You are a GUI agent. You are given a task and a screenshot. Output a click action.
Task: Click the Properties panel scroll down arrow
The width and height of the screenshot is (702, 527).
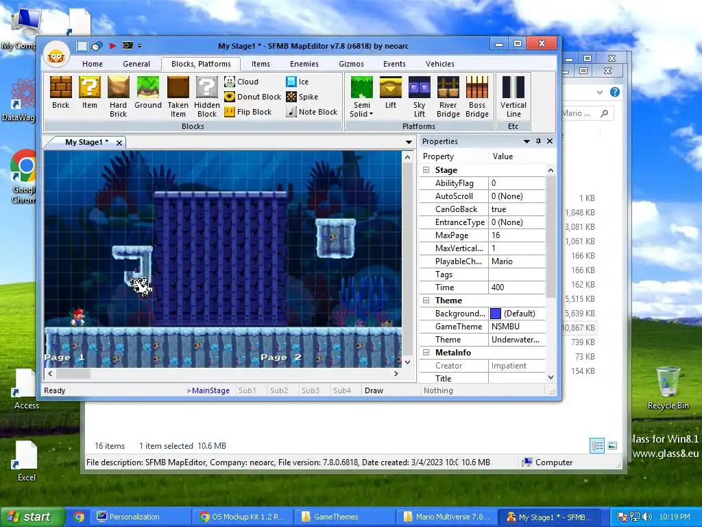(550, 378)
